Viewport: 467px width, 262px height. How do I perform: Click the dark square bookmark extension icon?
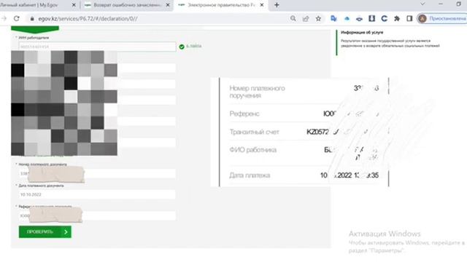click(x=371, y=18)
